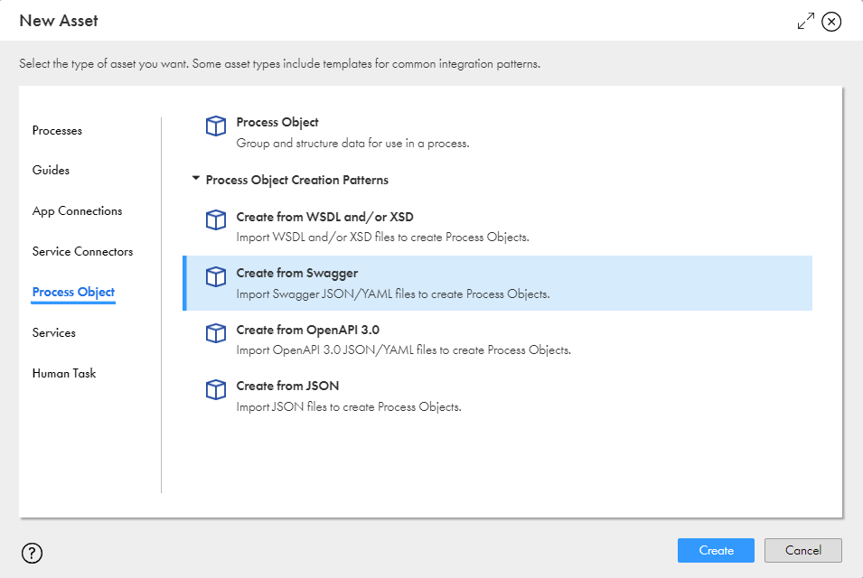Click the Process Object cube icon
This screenshot has width=863, height=578.
point(216,126)
